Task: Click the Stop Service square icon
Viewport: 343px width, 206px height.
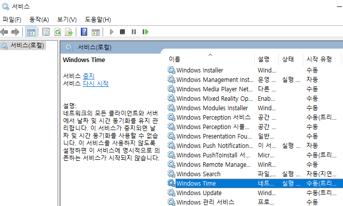Action: [x=122, y=32]
